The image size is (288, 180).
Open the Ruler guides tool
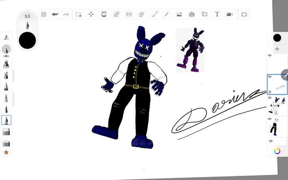point(116,14)
